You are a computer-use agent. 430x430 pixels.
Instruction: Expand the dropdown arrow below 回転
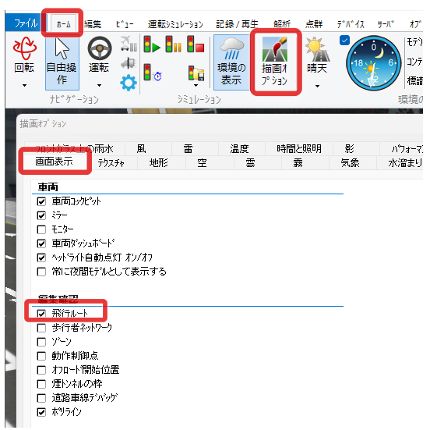24,85
